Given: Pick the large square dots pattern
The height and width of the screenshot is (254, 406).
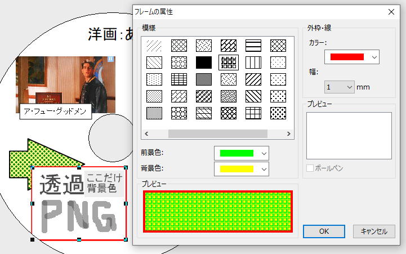Looking at the screenshot, I should click(278, 96).
